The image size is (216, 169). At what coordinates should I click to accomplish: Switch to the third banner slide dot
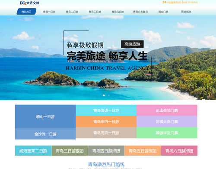pos(109,95)
